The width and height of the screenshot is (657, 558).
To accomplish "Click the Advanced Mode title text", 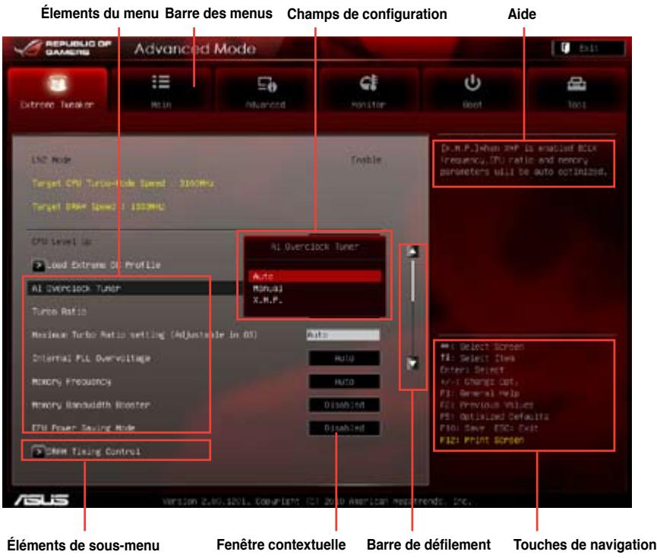I will [x=195, y=49].
